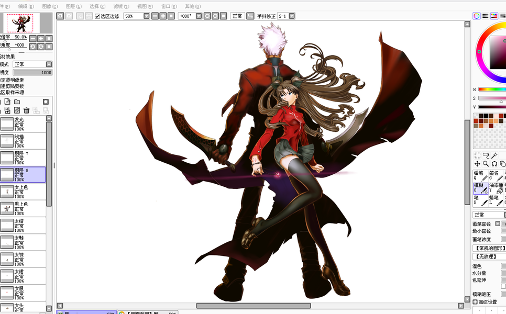
Task: Choose the 笔 pen brush
Action: [480, 200]
